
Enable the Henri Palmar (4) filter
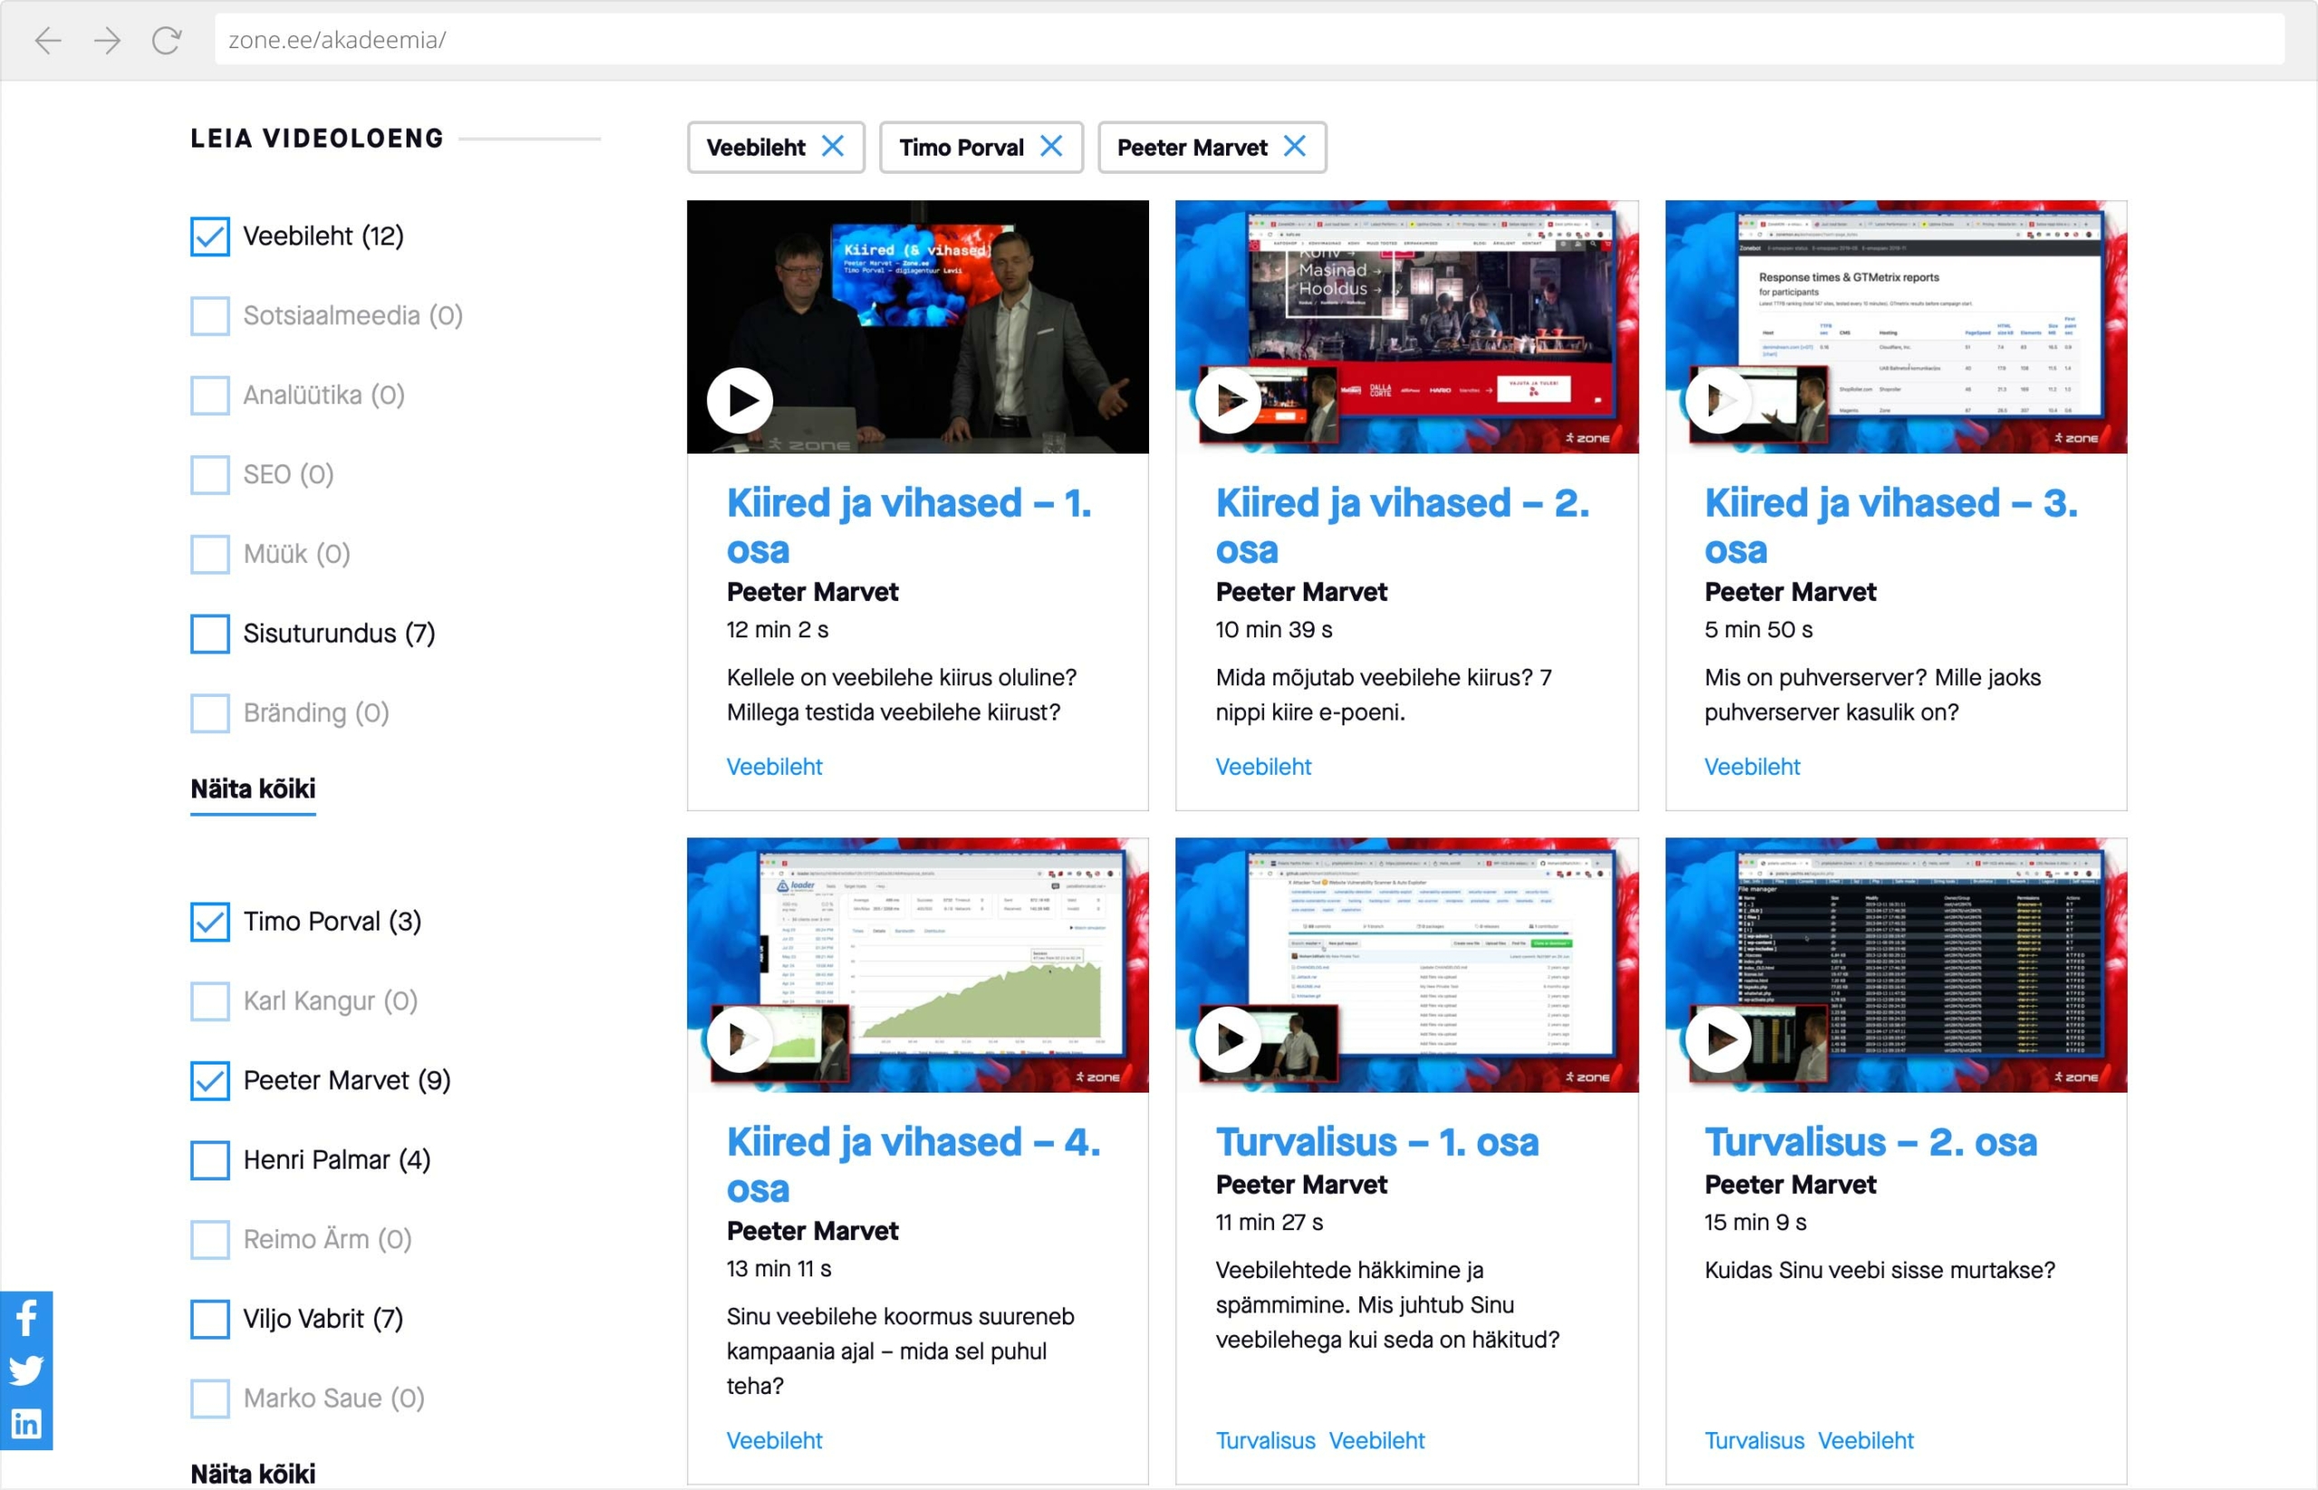(x=210, y=1160)
